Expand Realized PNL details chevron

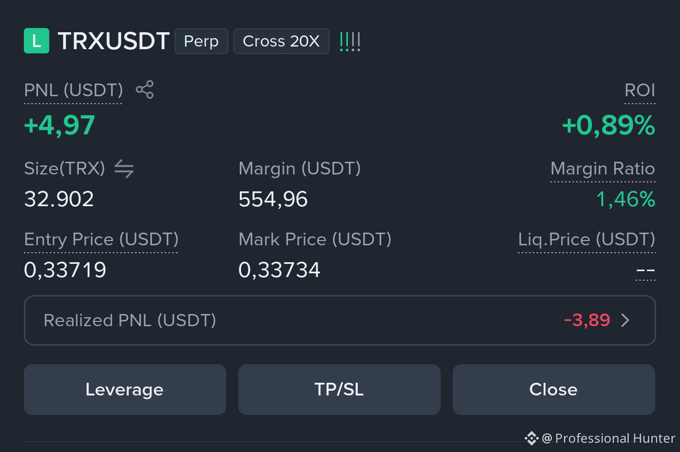tap(625, 320)
